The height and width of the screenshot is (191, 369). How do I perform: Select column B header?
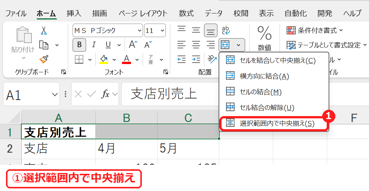tap(126, 117)
